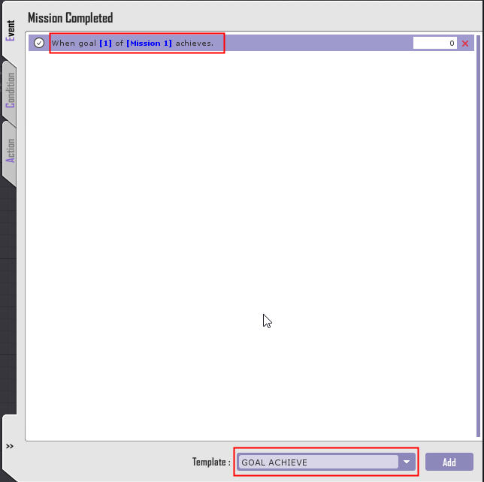Edit the goal number [1] link
The height and width of the screenshot is (482, 484).
click(x=105, y=44)
